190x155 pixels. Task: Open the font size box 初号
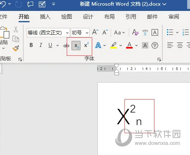pyautogui.click(x=80, y=32)
